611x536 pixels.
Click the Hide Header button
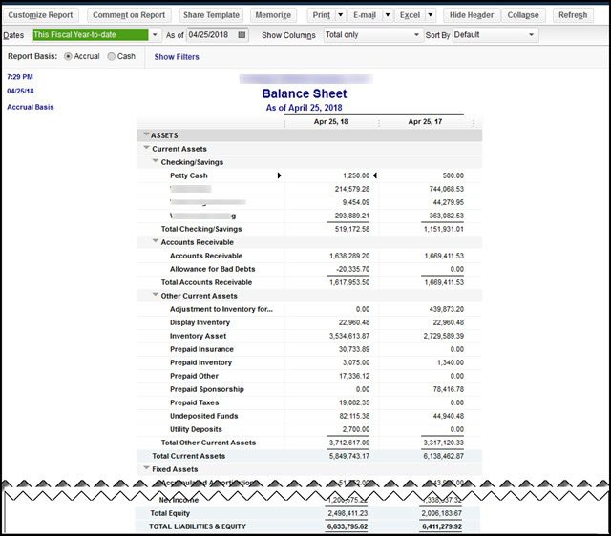pyautogui.click(x=471, y=15)
